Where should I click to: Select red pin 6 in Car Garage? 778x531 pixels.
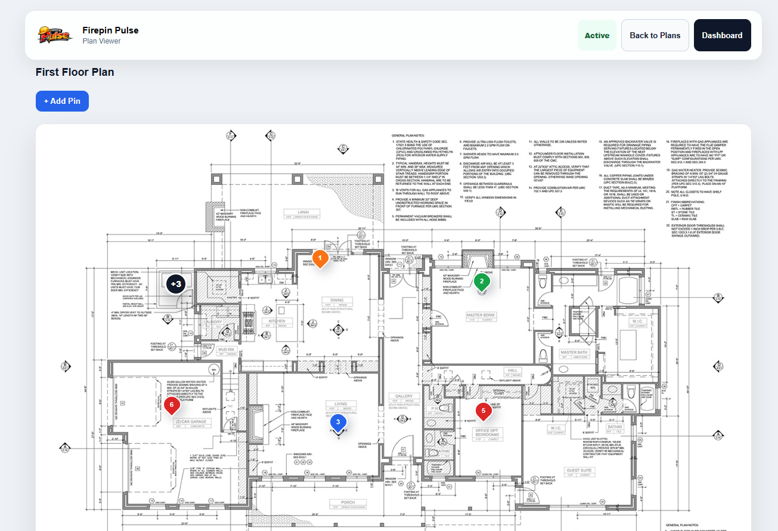click(x=171, y=406)
